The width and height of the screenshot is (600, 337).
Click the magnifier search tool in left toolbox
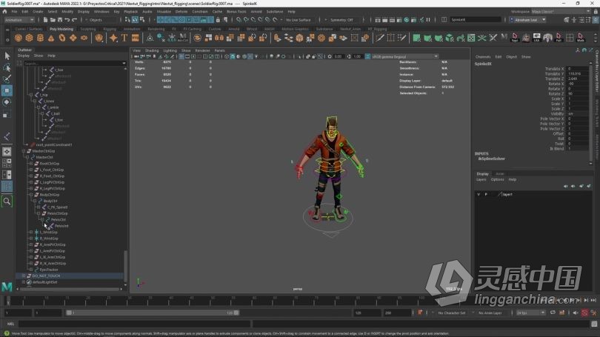7,201
